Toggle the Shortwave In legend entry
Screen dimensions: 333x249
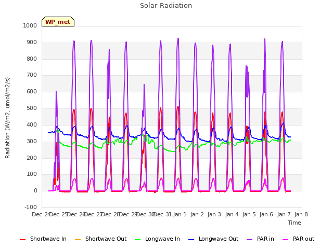pyautogui.click(x=43, y=239)
